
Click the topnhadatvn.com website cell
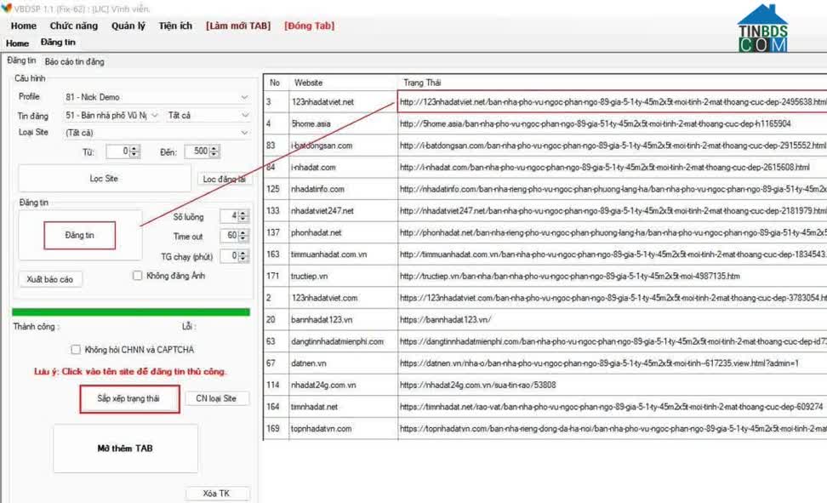click(344, 429)
